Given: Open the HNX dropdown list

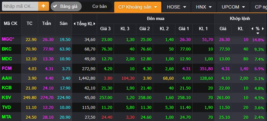Looking at the screenshot, I should [204, 7].
